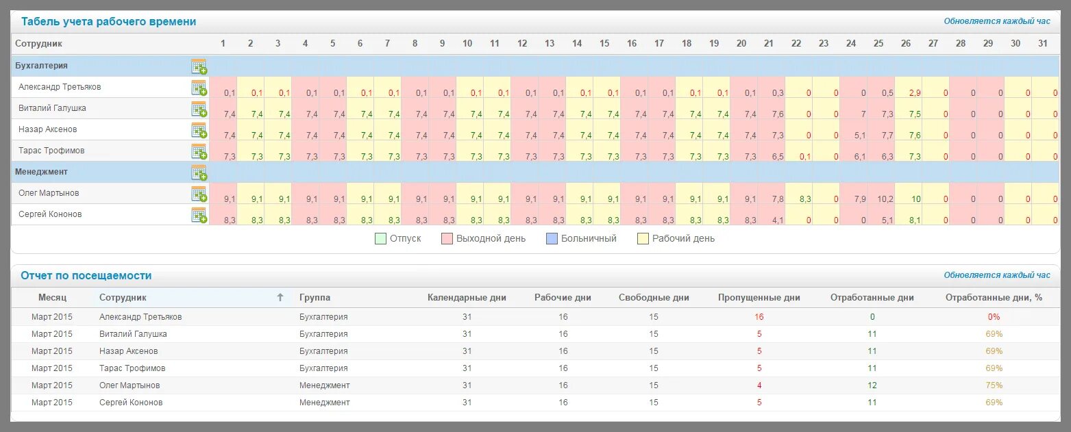The width and height of the screenshot is (1071, 432).
Task: Sort report by Сотрудник column header
Action: 123,297
